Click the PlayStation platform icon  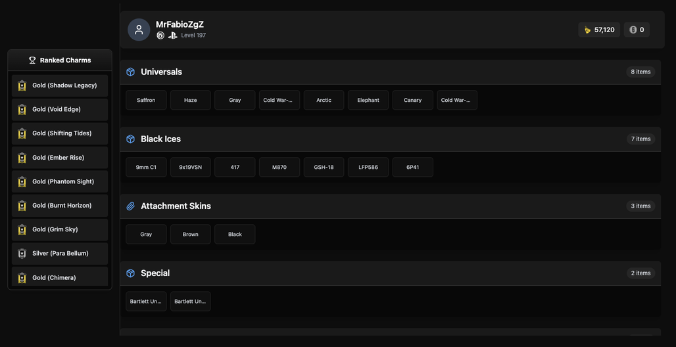(172, 35)
